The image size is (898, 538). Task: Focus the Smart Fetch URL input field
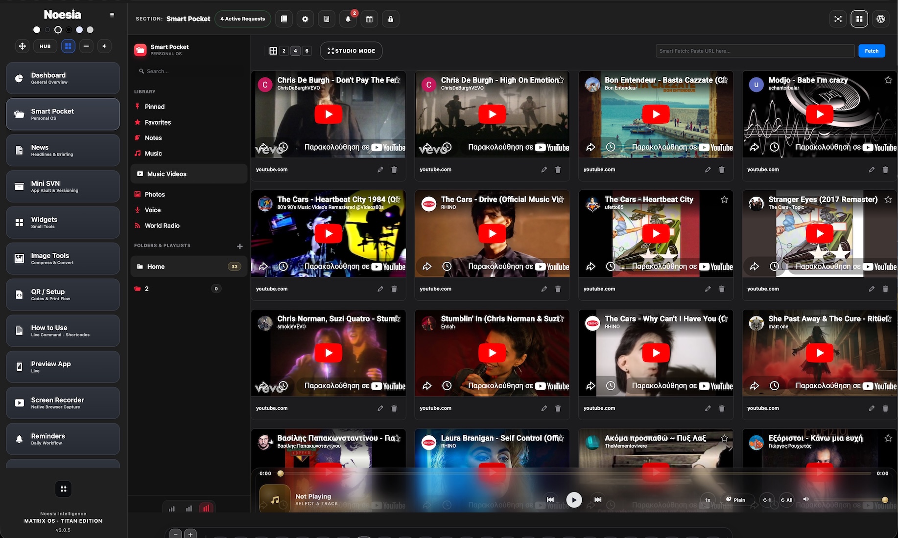[x=755, y=51]
